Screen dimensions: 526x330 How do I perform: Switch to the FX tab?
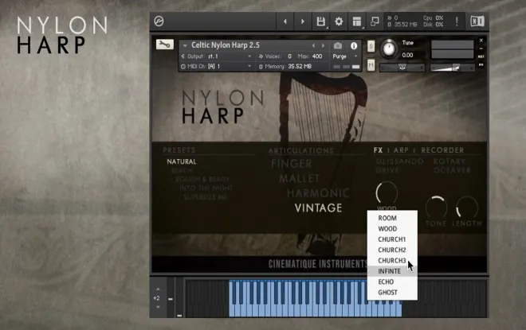coord(378,150)
